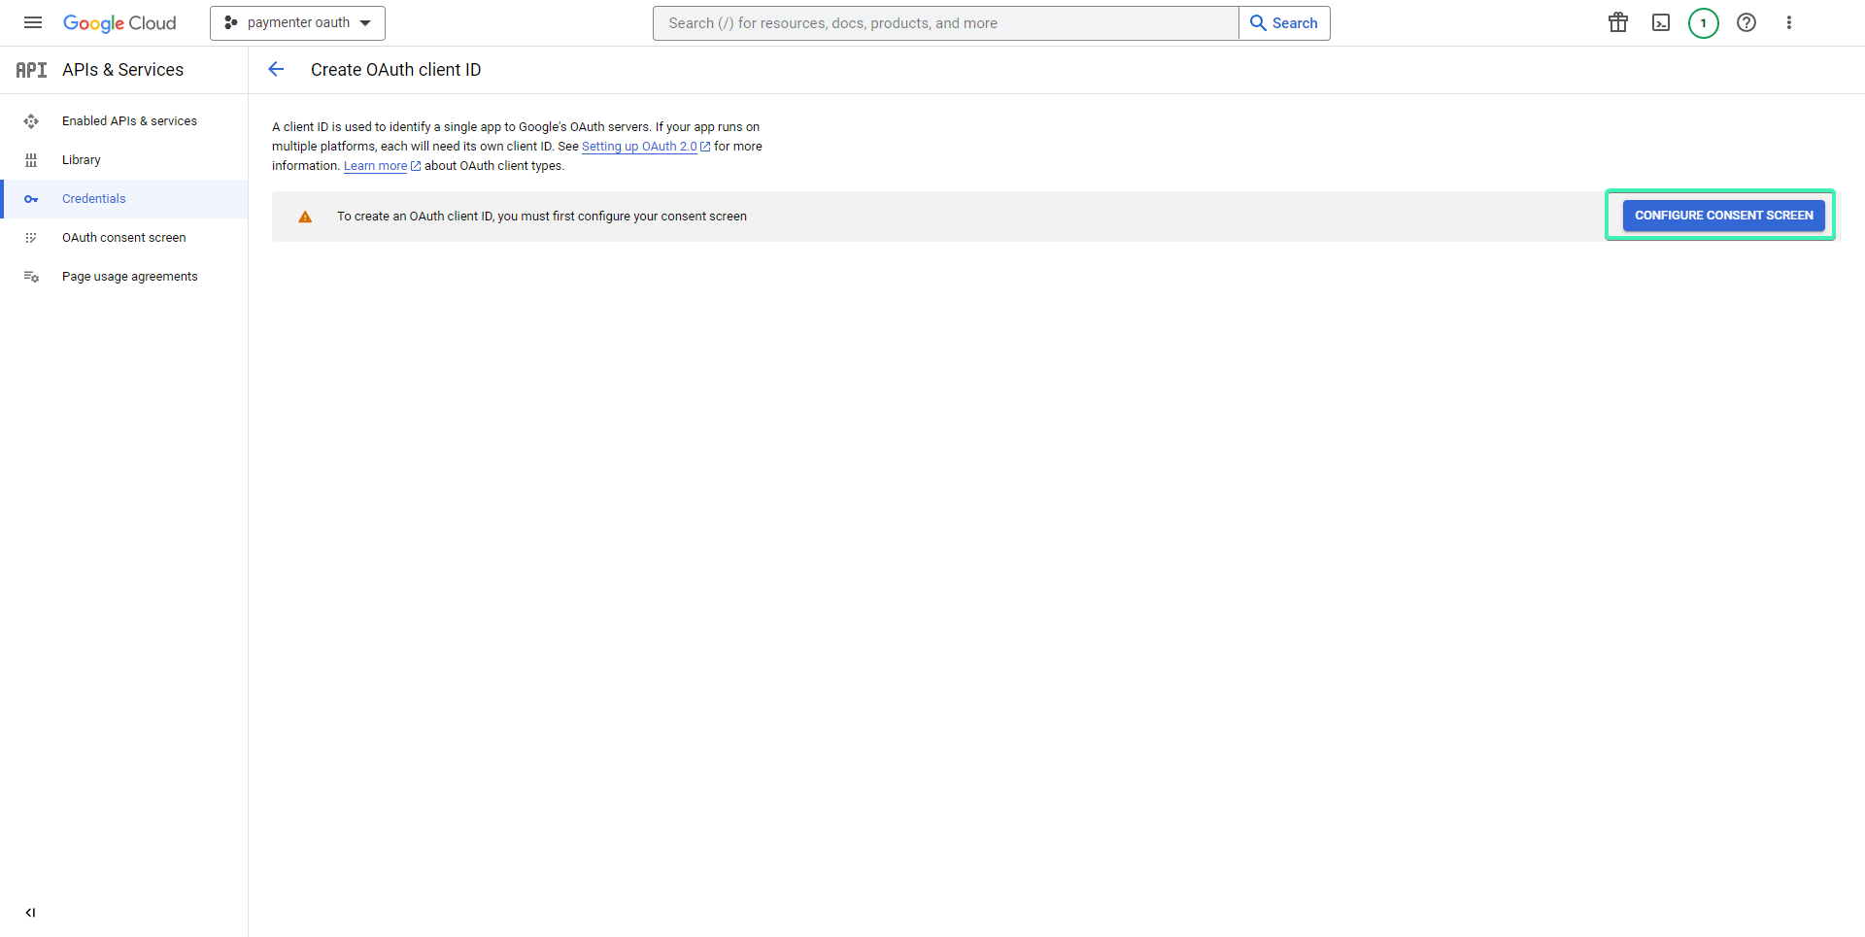Click the Enabled APIs & services icon
The width and height of the screenshot is (1865, 937).
click(x=32, y=120)
